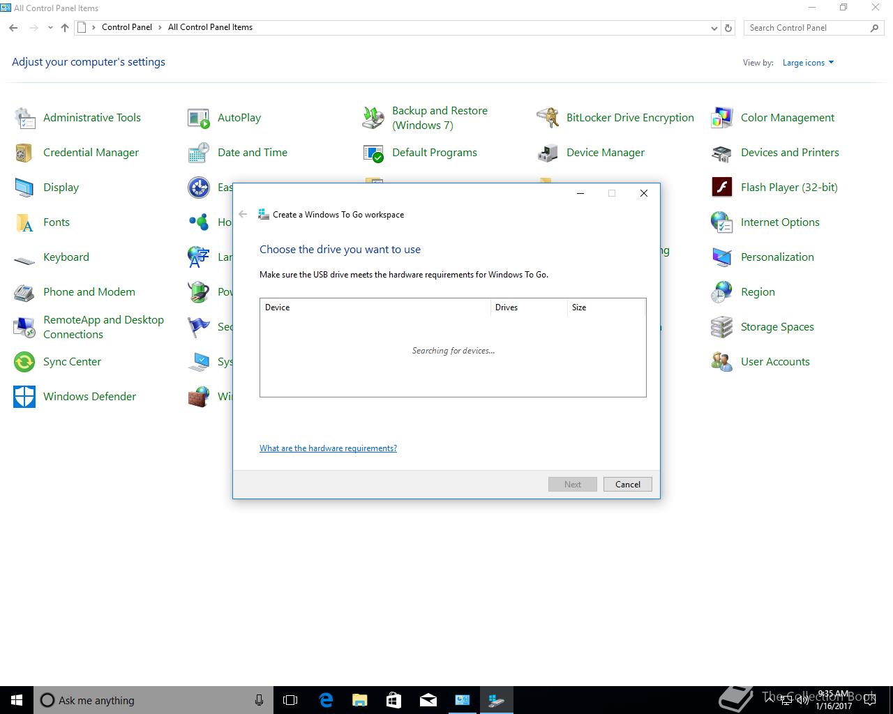Open Windows Defender icon
Screen dimensions: 893x714
point(24,397)
